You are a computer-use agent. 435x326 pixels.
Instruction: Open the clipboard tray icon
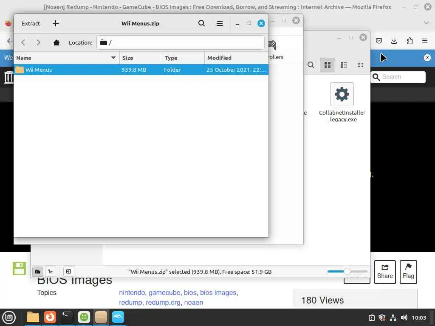(x=371, y=318)
